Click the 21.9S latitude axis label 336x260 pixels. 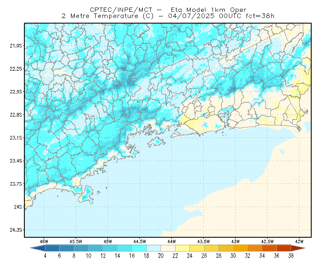[x=16, y=45]
